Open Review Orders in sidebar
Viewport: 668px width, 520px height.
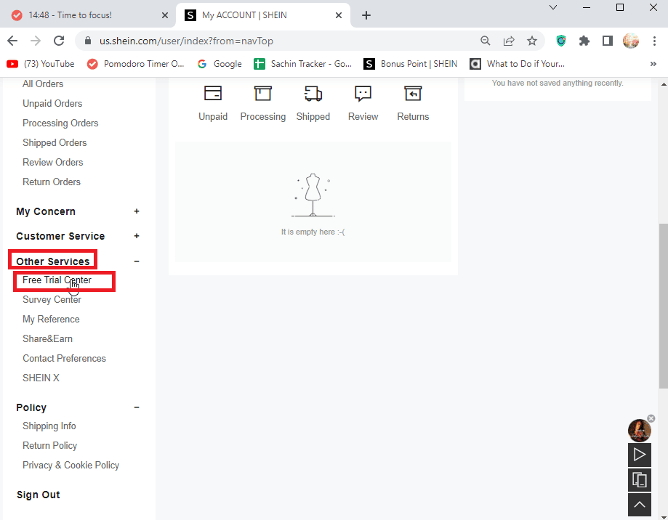click(x=53, y=162)
